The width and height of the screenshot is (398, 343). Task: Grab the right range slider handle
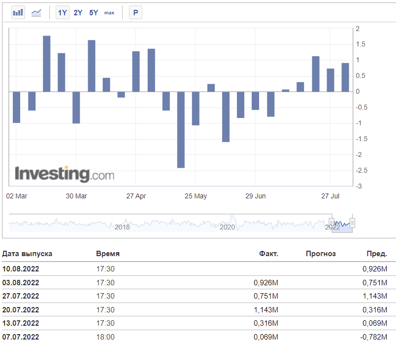pyautogui.click(x=352, y=223)
